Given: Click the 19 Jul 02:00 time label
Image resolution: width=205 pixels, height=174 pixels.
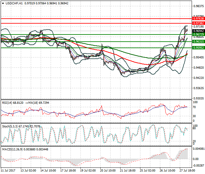Looking at the screenshot, I should coord(88,171).
